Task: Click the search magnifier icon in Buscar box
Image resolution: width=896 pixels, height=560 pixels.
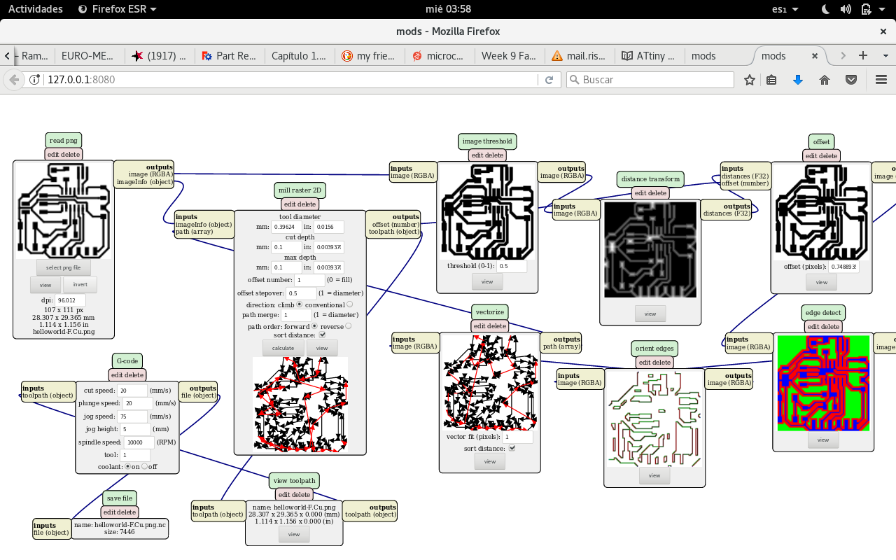Action: pyautogui.click(x=574, y=80)
